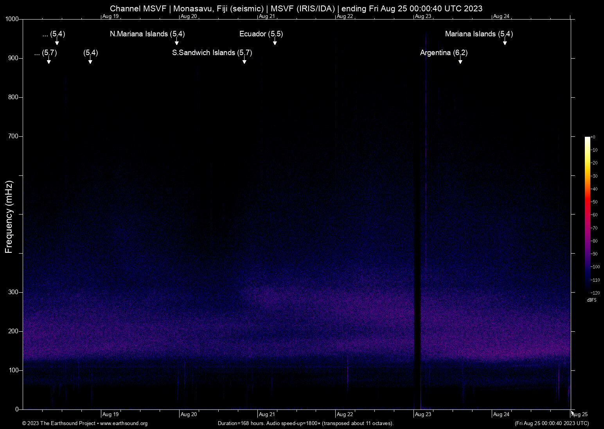
Task: Select the N.Mariana Islands (5.4) arrow marker
Action: pos(176,43)
